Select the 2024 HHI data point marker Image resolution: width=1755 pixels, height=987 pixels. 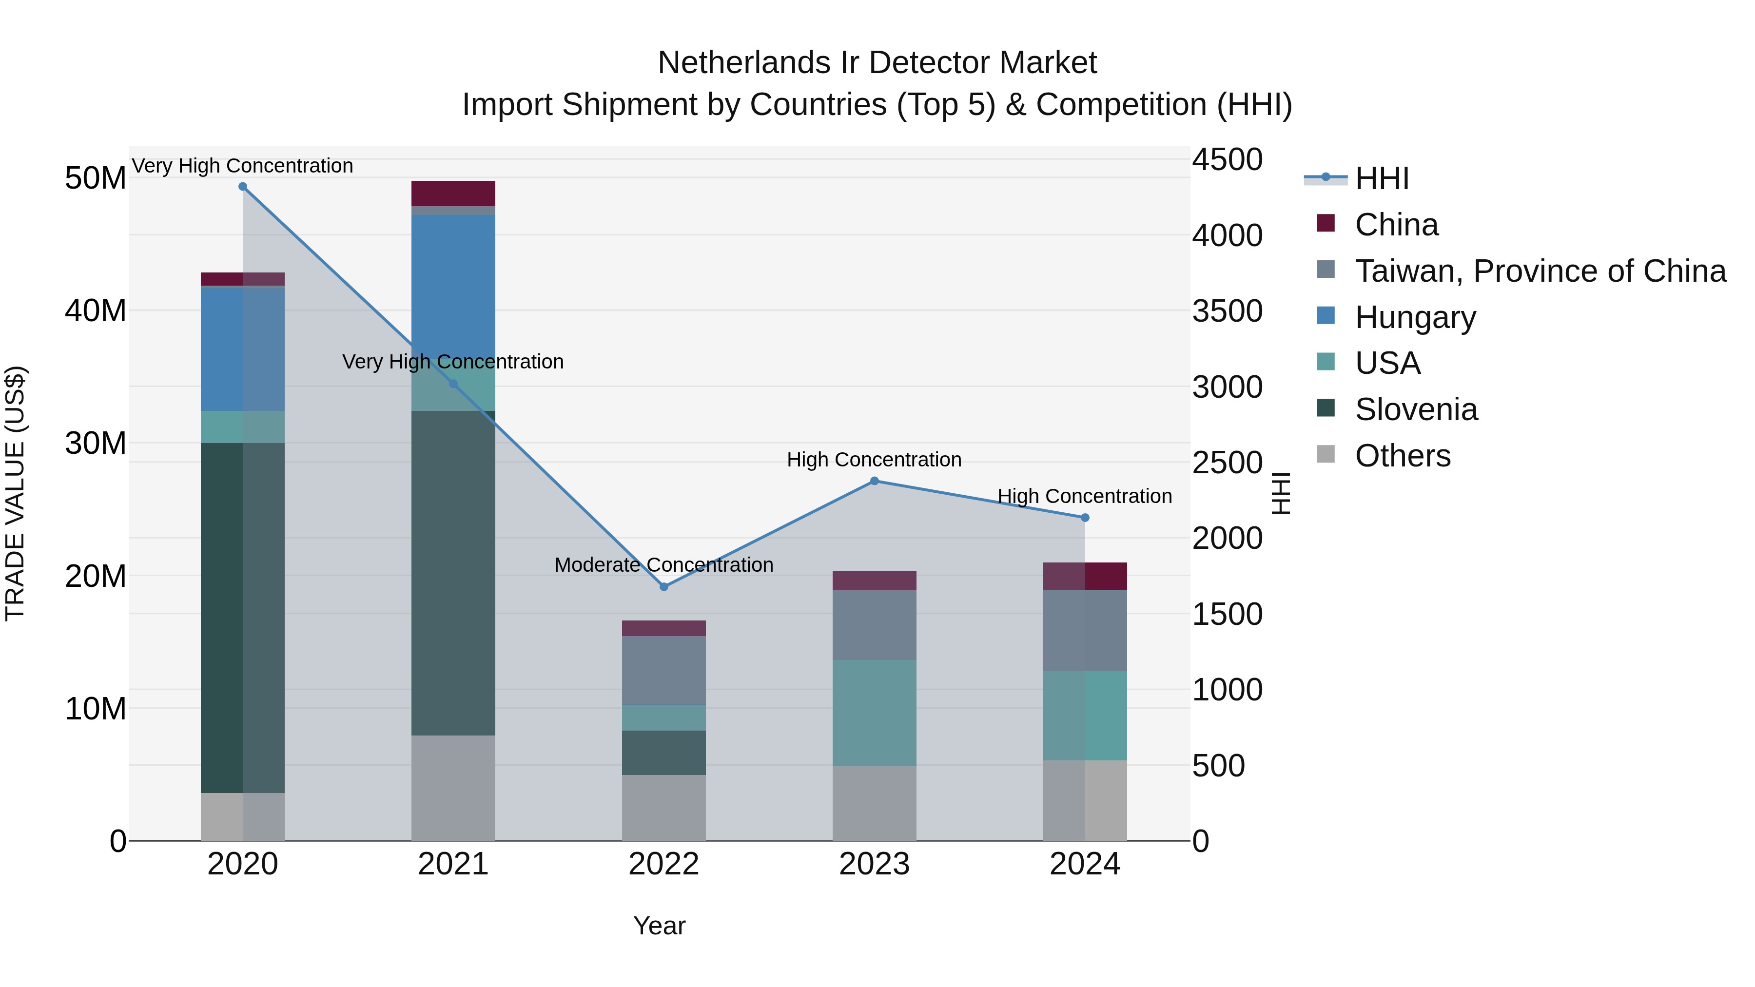[1085, 518]
